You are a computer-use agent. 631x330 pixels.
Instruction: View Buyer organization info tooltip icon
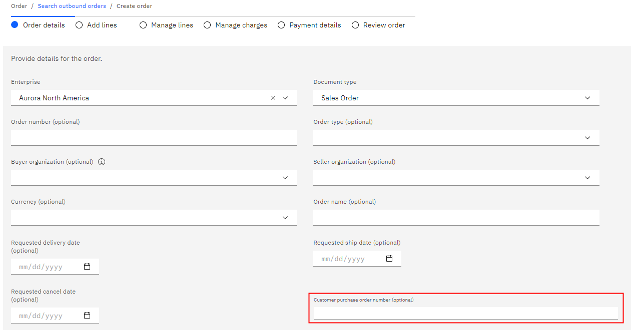click(x=102, y=161)
